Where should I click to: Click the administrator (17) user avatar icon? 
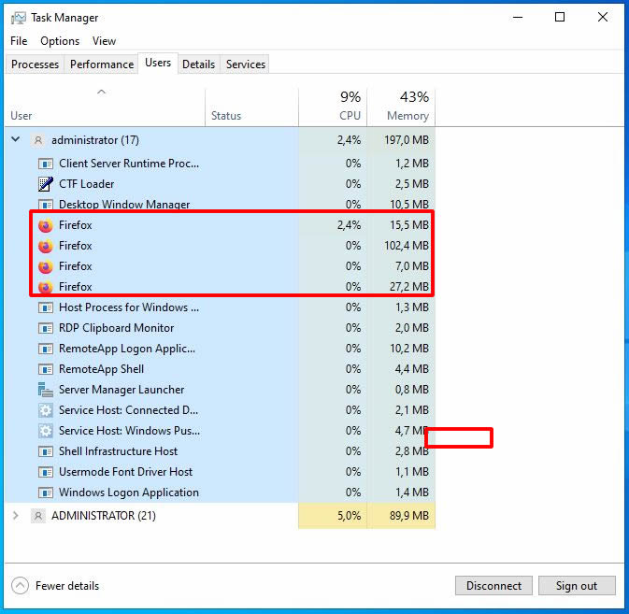click(38, 140)
